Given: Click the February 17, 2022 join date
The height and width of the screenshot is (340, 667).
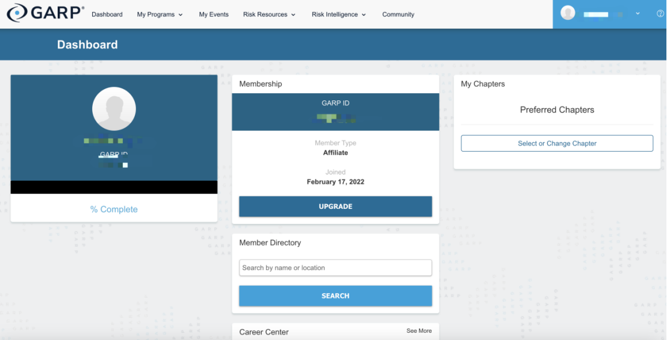Looking at the screenshot, I should tap(336, 182).
